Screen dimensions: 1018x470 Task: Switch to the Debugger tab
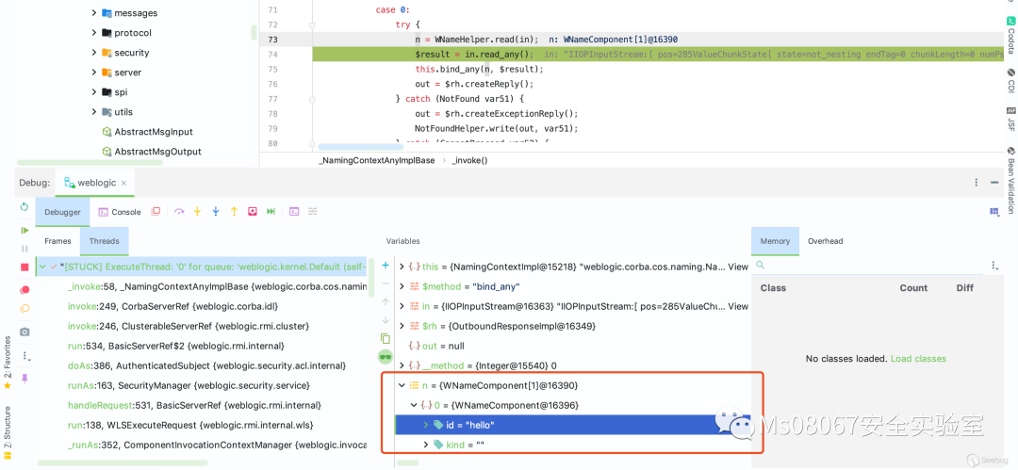click(x=62, y=212)
